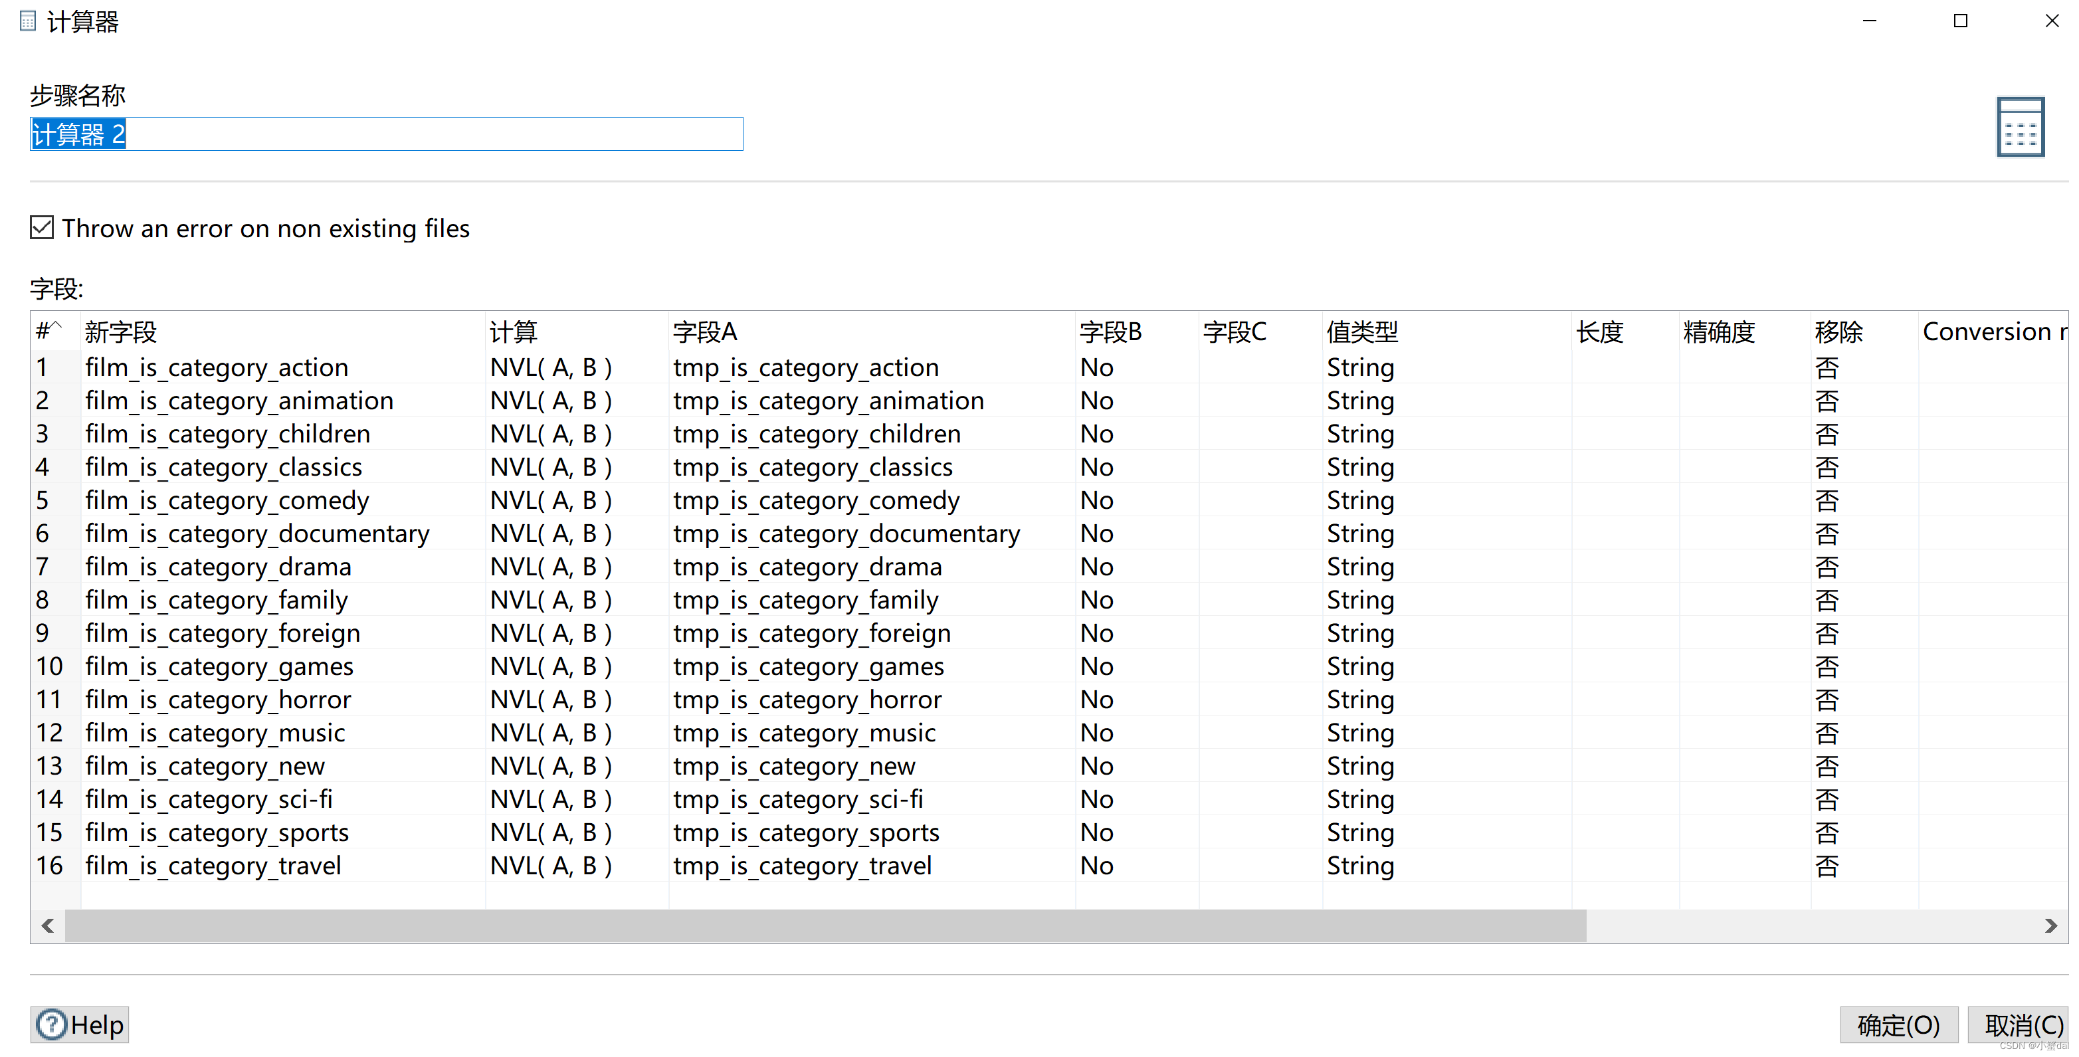Open the 移除 否 cell in row 3
The image size is (2079, 1057).
tap(1827, 435)
